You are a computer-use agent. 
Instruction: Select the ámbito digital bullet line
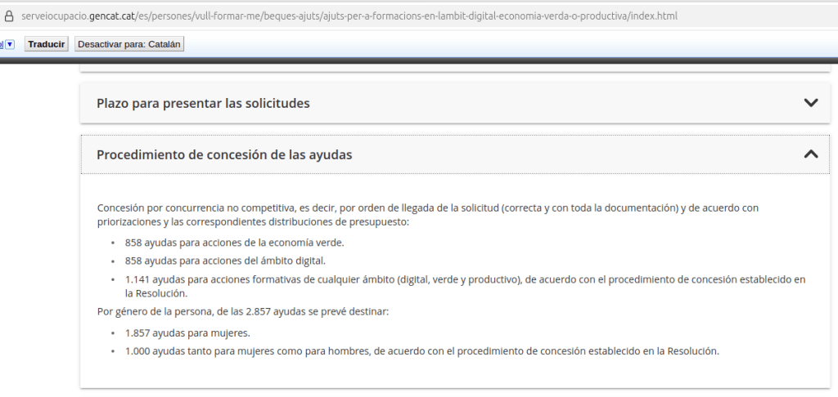pyautogui.click(x=225, y=261)
